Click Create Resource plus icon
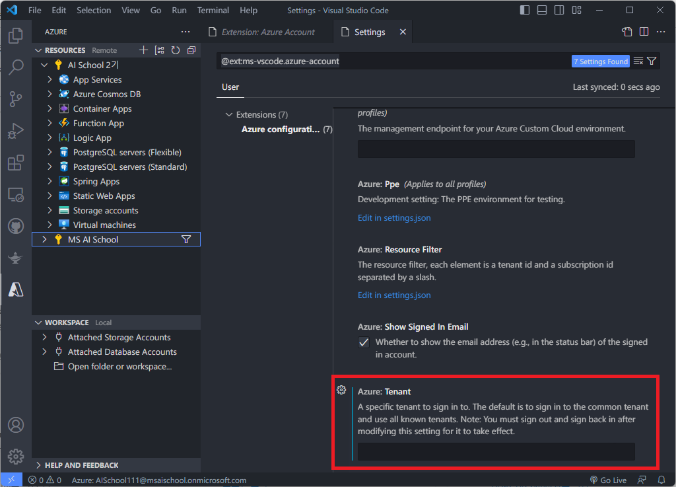 143,50
